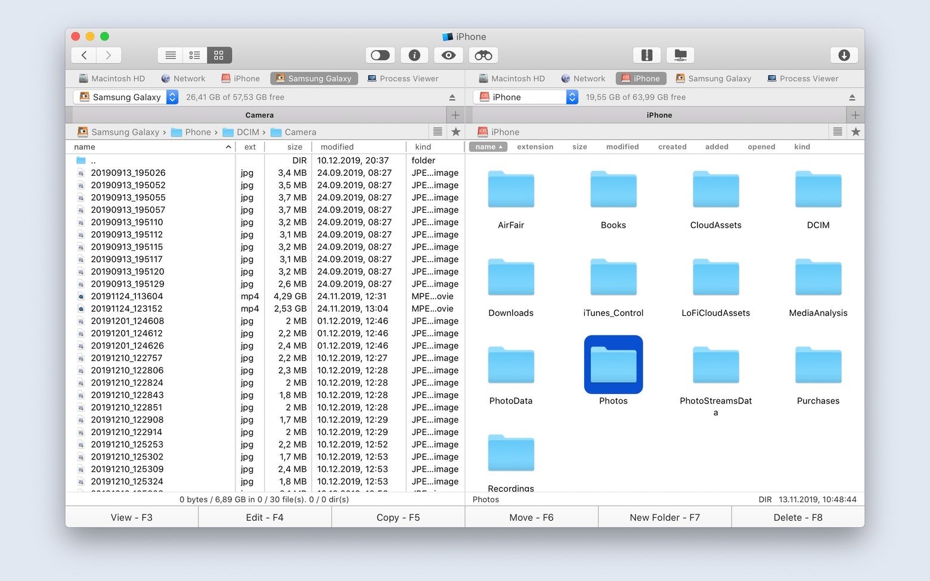Switch to icon grid view mode
Screen dimensions: 930x581
[219, 55]
